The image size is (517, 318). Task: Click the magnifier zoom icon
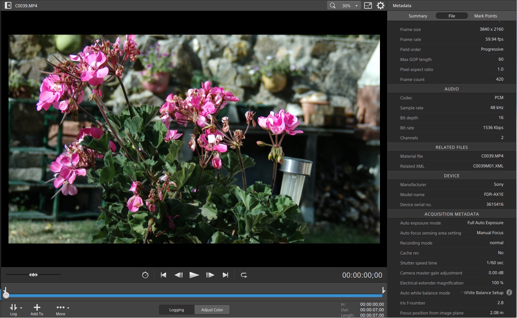coord(333,5)
